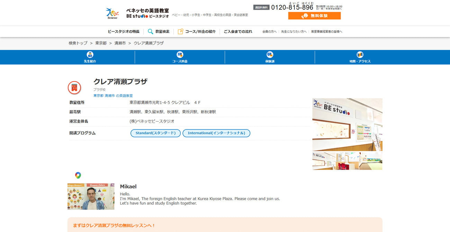Select the International(インターナショナル) program button

(x=216, y=133)
